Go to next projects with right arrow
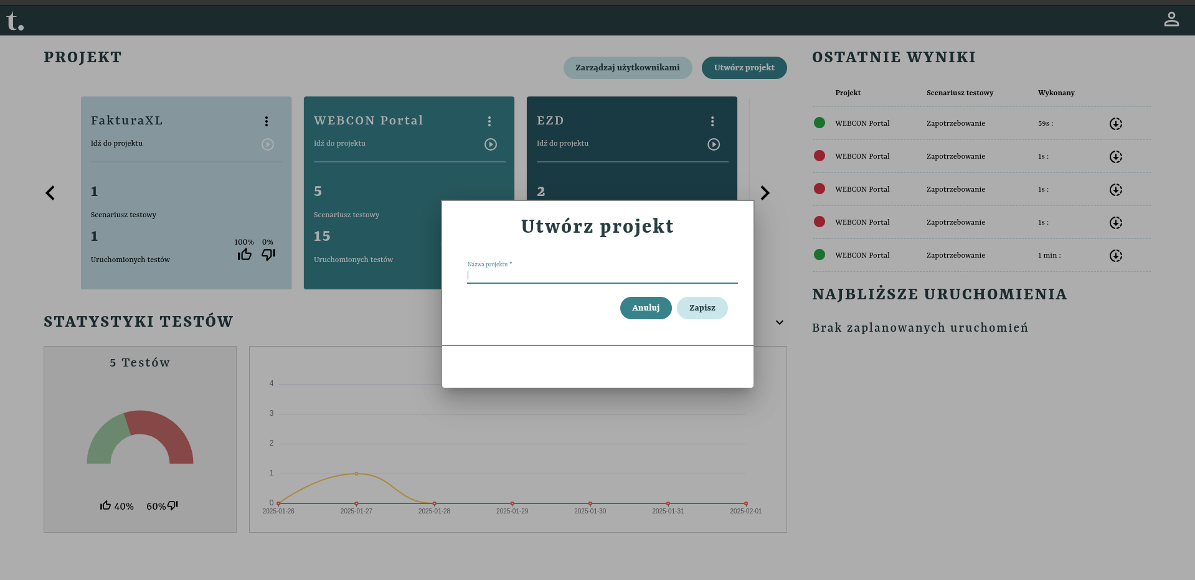Image resolution: width=1195 pixels, height=580 pixels. 765,193
